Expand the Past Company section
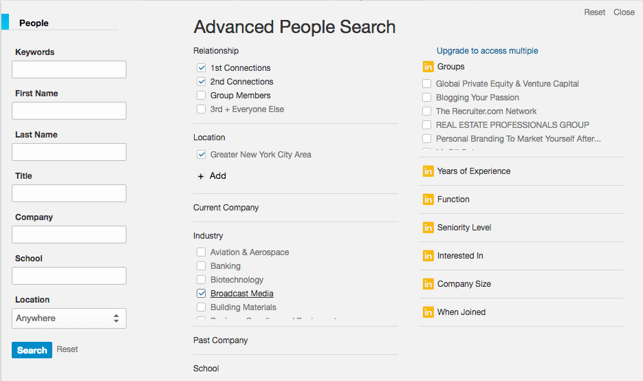 (x=221, y=340)
